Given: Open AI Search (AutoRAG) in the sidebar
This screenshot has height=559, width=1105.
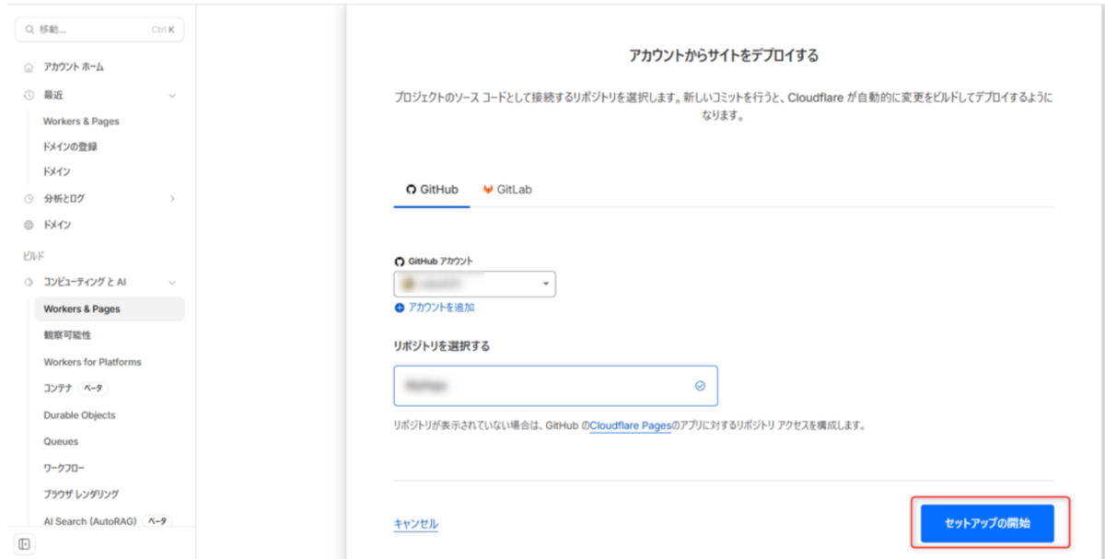Looking at the screenshot, I should coord(89,521).
